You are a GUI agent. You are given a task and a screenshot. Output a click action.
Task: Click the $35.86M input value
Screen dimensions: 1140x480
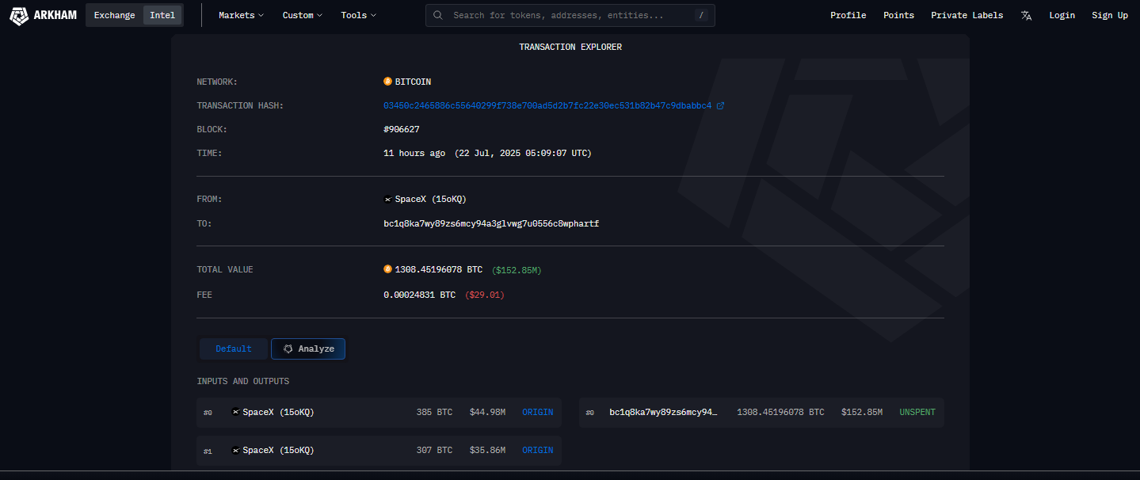coord(487,450)
